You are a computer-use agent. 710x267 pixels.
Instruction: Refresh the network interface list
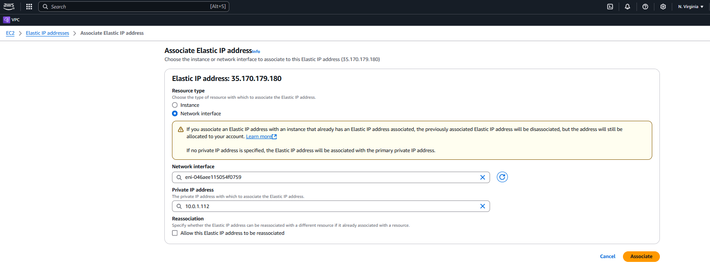[502, 177]
